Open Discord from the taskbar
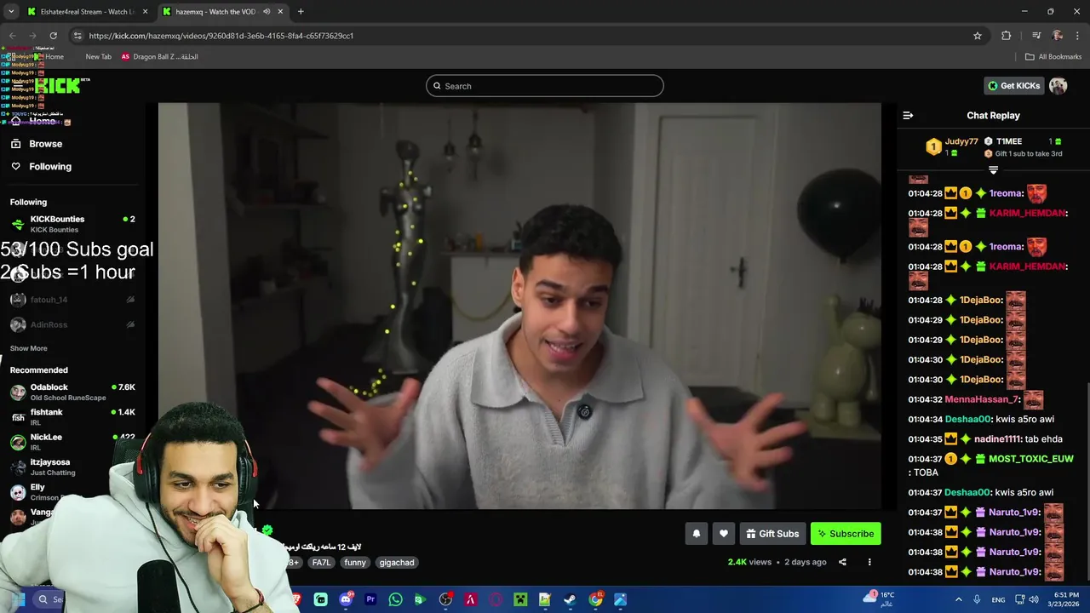This screenshot has width=1090, height=613. [346, 599]
